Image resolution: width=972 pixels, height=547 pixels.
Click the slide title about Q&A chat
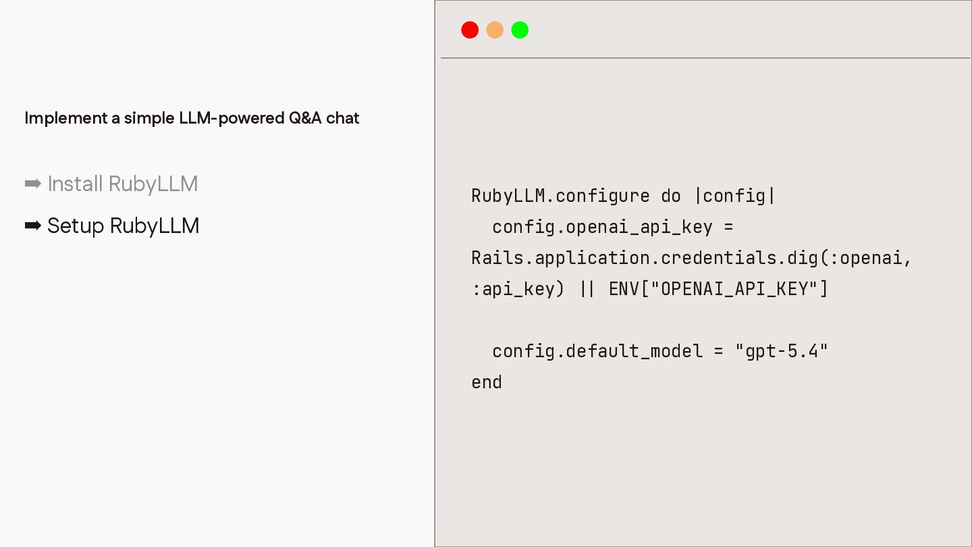(192, 118)
